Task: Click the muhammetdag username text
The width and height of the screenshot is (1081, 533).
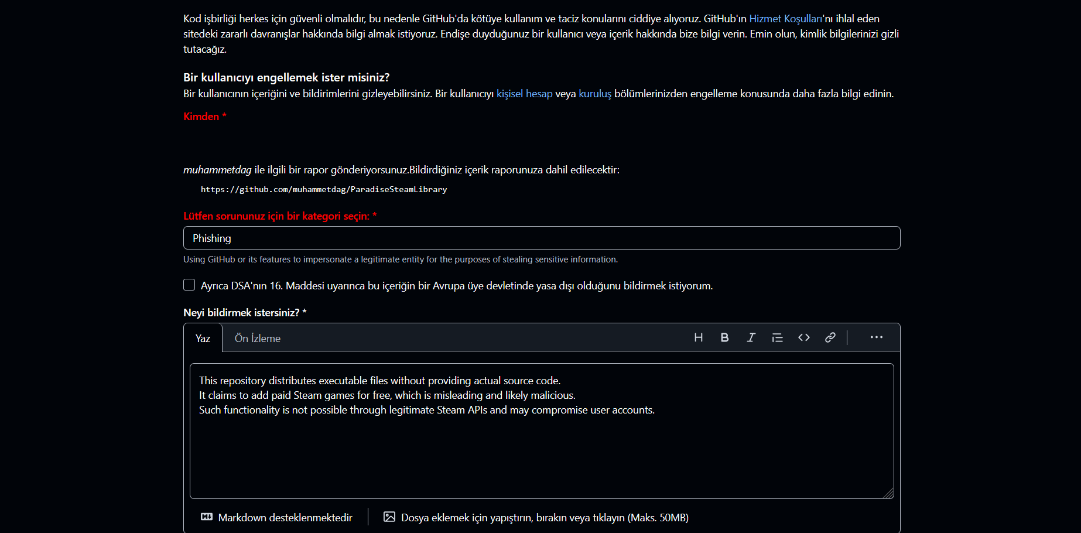Action: coord(217,170)
